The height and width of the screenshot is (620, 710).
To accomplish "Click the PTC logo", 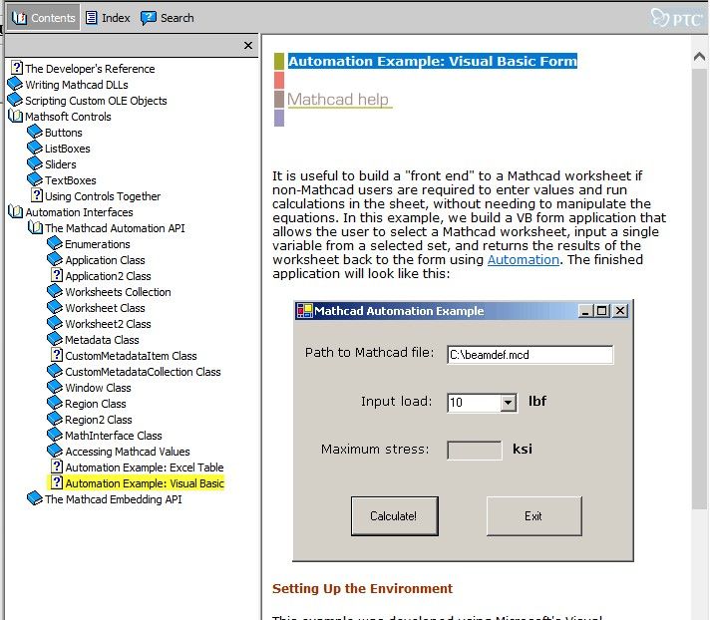I will coord(676,19).
